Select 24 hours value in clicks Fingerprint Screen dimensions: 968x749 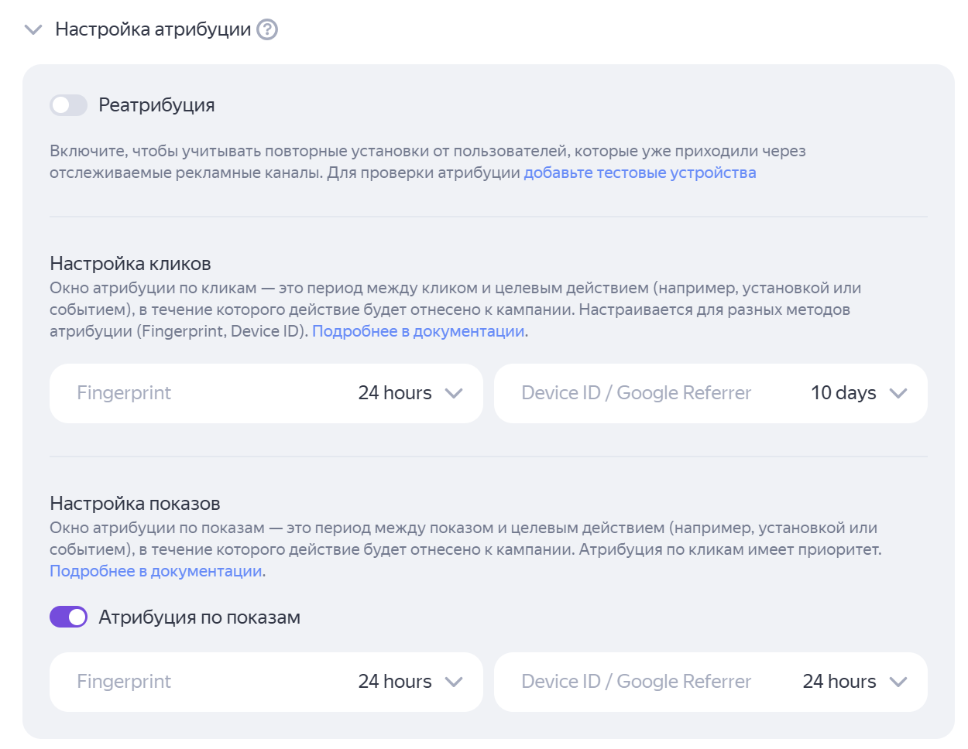click(x=395, y=393)
